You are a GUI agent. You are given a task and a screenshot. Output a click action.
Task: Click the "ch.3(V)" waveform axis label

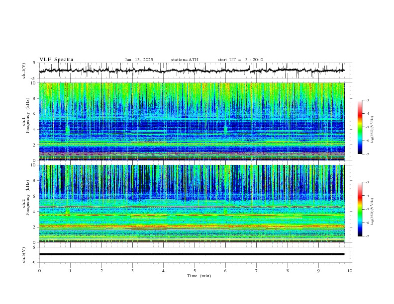[x=24, y=255]
